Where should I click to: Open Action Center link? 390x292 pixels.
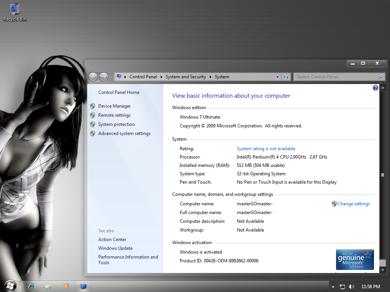pos(112,240)
